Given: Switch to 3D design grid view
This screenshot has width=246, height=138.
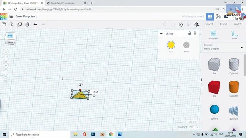Looking at the screenshot, I should [x=210, y=16].
